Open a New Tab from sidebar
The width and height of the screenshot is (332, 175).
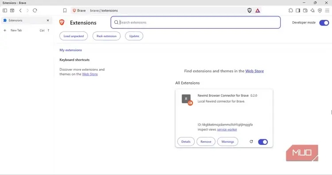pyautogui.click(x=27, y=30)
